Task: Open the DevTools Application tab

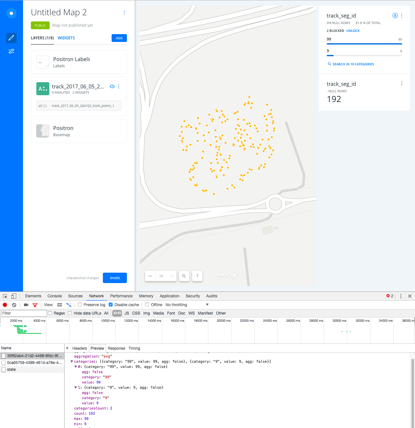Action: click(x=169, y=296)
